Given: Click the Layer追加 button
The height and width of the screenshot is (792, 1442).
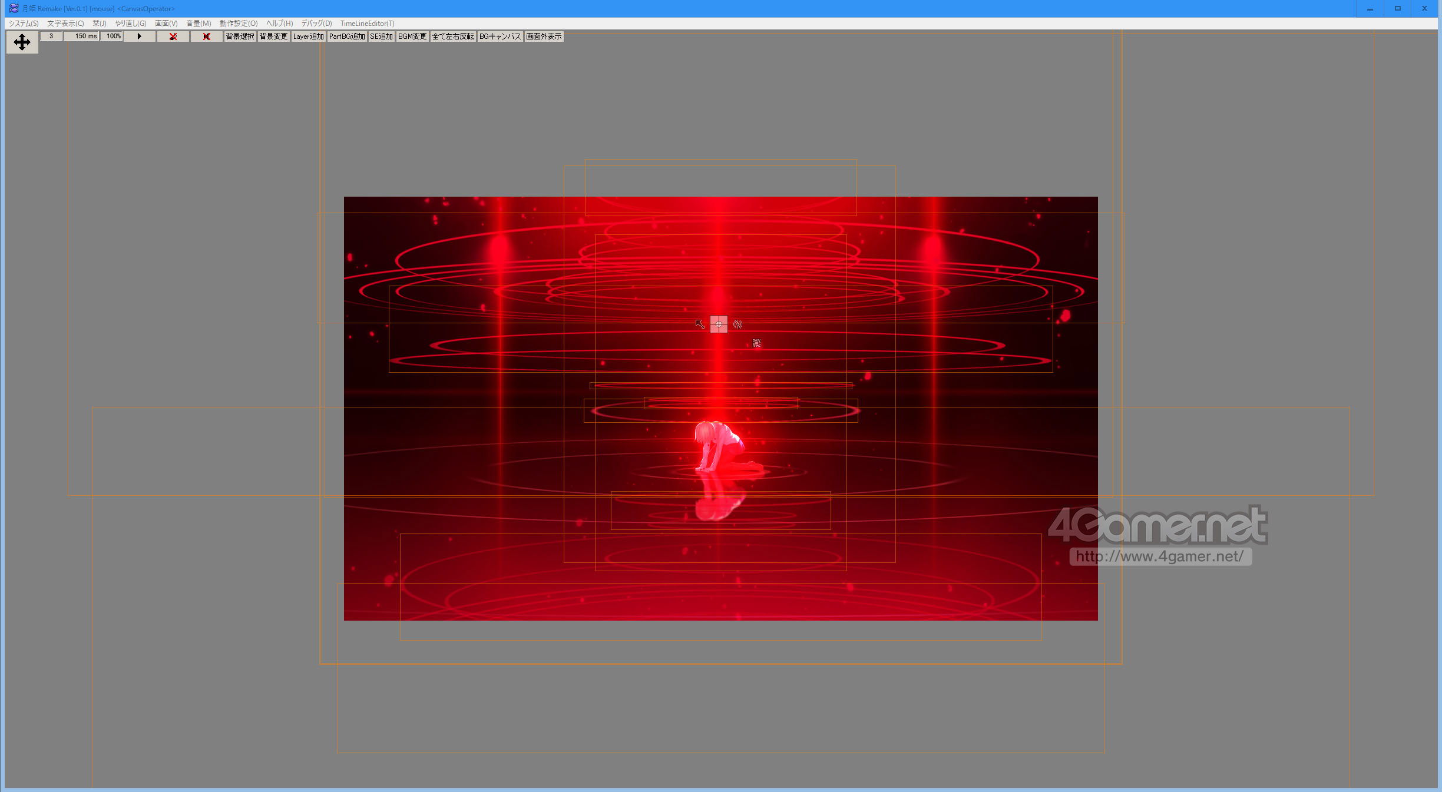Looking at the screenshot, I should [308, 37].
